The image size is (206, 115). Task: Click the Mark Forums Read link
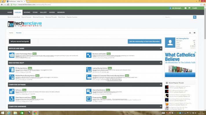point(14,17)
